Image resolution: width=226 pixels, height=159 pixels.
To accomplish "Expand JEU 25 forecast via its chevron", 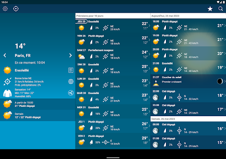I will 149,26.
